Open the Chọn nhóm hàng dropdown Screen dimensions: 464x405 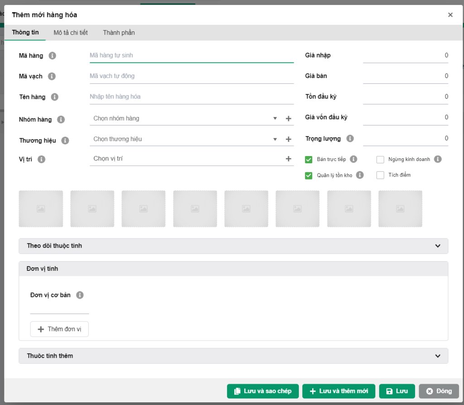181,118
